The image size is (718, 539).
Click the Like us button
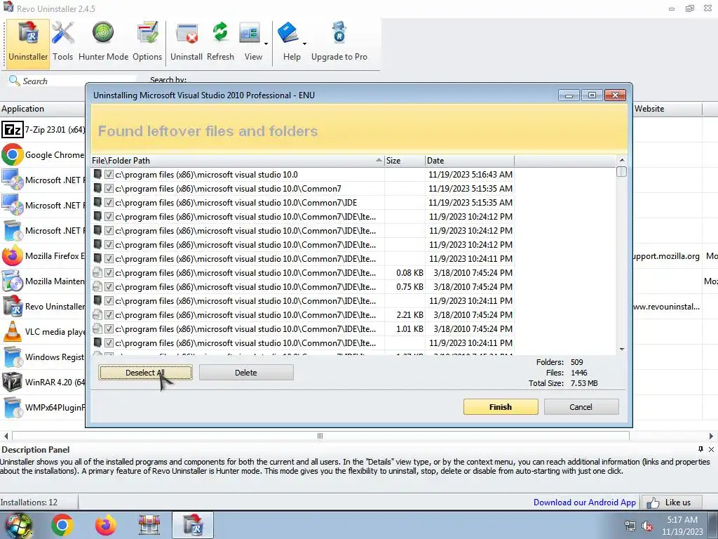point(672,503)
